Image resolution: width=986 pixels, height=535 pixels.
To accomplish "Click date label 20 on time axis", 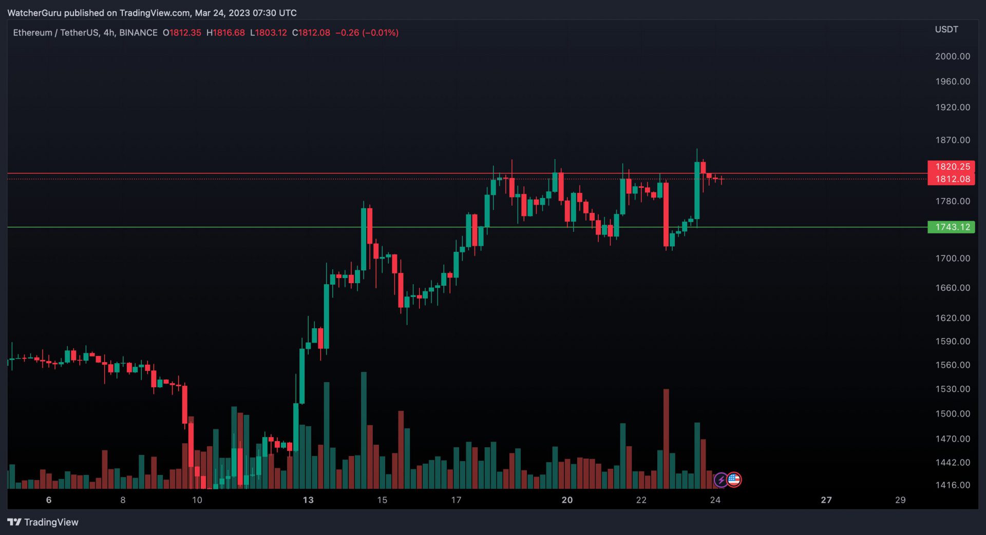I will (567, 500).
